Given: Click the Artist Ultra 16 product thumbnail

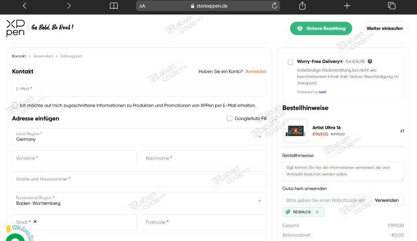Looking at the screenshot, I should 295,131.
